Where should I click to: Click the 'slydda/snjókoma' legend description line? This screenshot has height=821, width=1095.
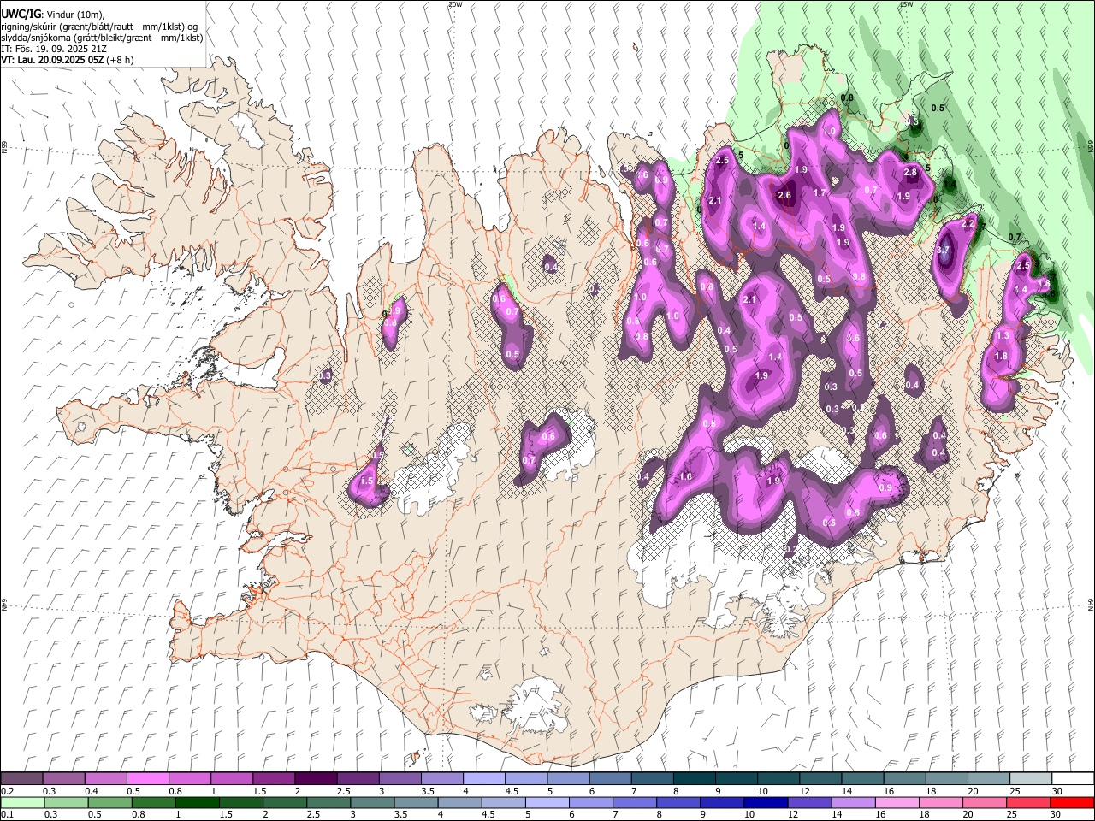point(102,38)
